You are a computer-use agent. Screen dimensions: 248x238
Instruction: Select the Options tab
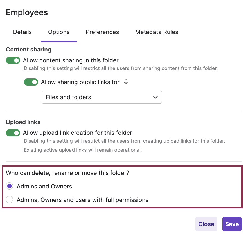59,32
